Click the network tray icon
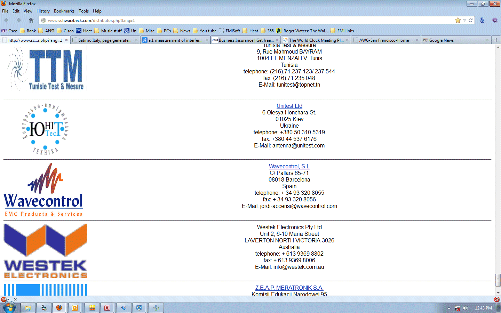501x313 pixels. pos(458,308)
